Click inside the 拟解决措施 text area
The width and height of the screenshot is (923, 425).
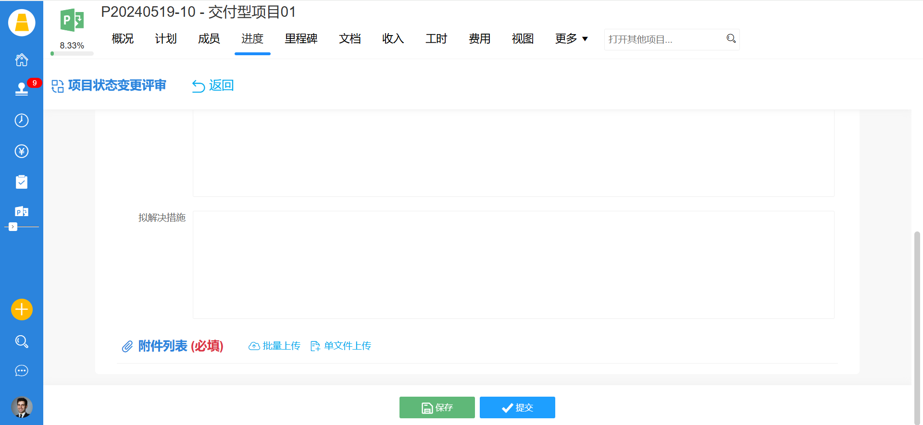coord(513,265)
